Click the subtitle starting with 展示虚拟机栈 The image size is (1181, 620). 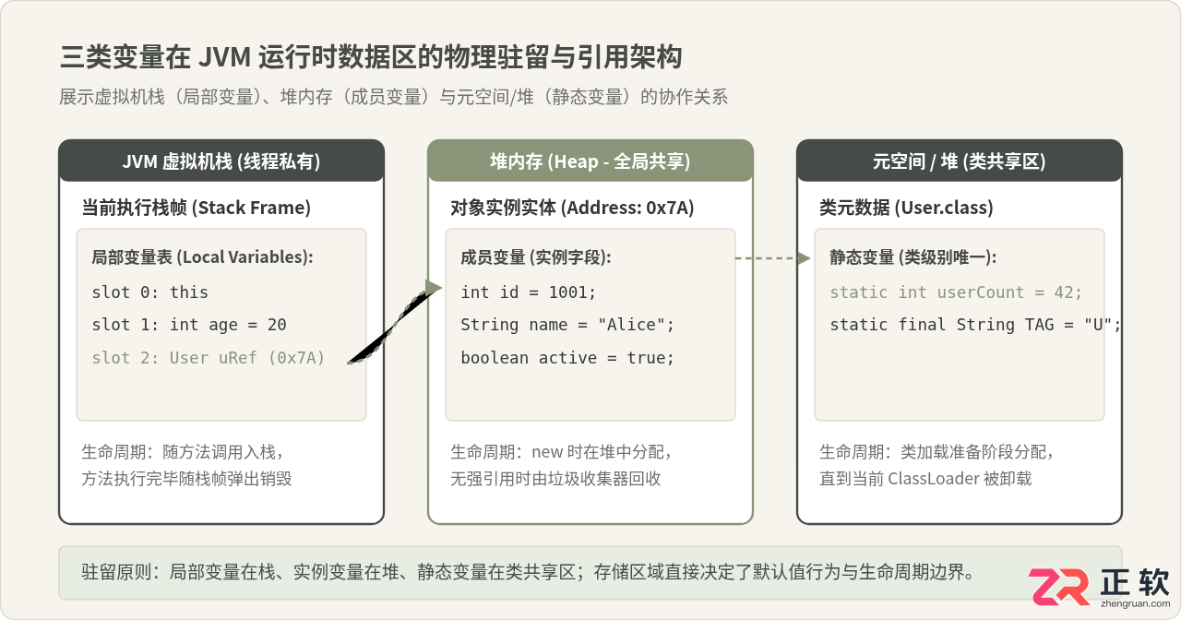click(x=394, y=97)
